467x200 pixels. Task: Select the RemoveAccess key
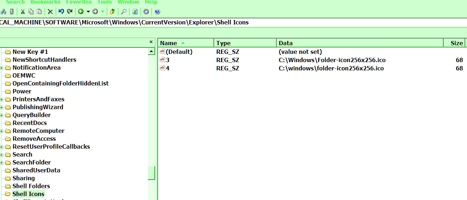tap(34, 139)
